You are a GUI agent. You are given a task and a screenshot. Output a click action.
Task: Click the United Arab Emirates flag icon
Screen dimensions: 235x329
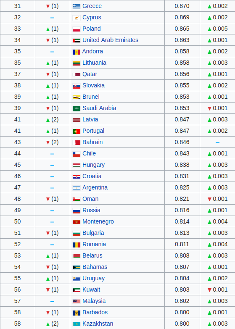click(77, 40)
